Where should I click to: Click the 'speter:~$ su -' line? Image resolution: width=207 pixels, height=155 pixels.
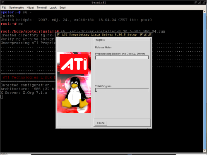pyautogui.click(x=16, y=12)
